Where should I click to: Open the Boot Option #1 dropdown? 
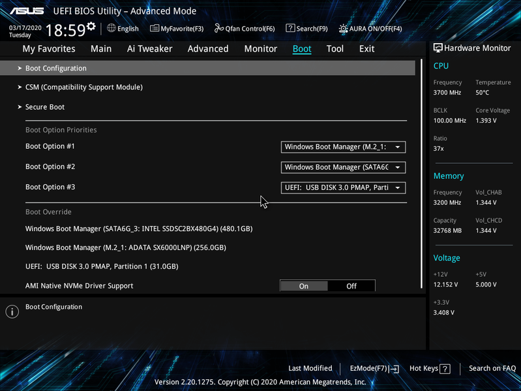point(343,147)
